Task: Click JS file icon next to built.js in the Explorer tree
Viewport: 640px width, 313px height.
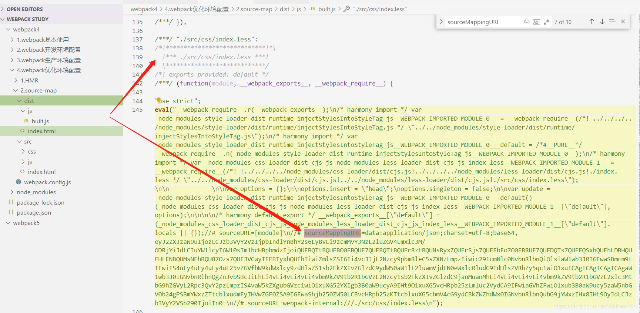Action: click(26, 121)
